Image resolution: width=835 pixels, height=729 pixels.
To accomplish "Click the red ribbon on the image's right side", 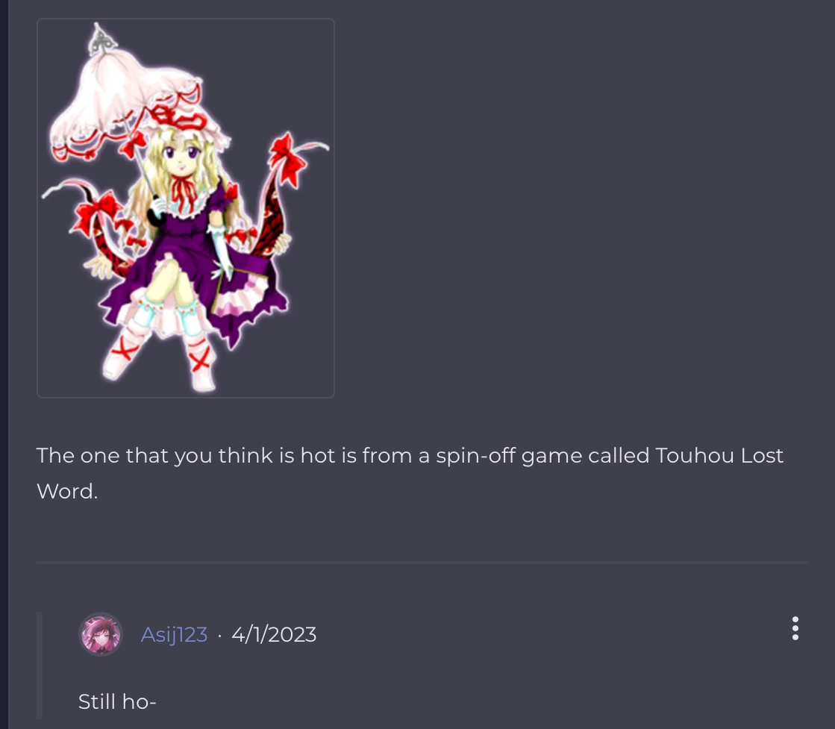I will point(287,158).
